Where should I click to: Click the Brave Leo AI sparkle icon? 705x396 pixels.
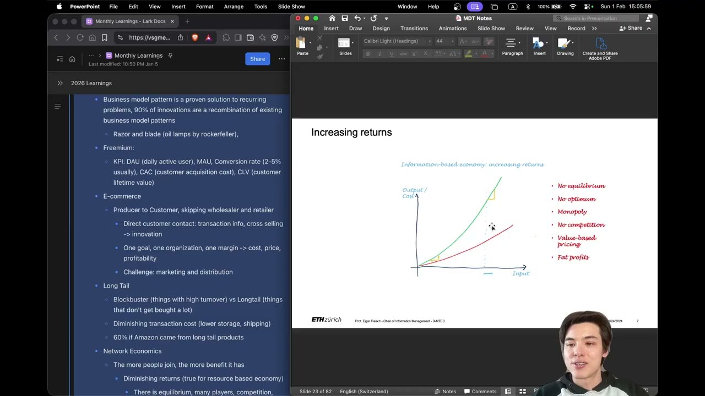(262, 37)
